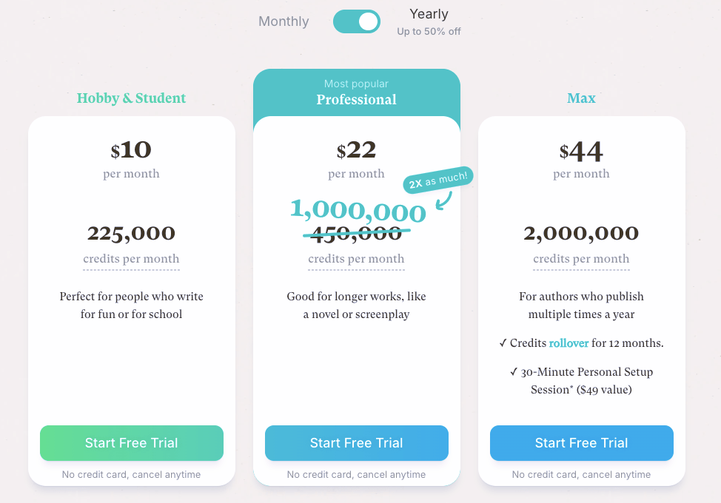This screenshot has width=721, height=503.
Task: Start Free Trial for Hobby & Student
Action: [x=132, y=443]
